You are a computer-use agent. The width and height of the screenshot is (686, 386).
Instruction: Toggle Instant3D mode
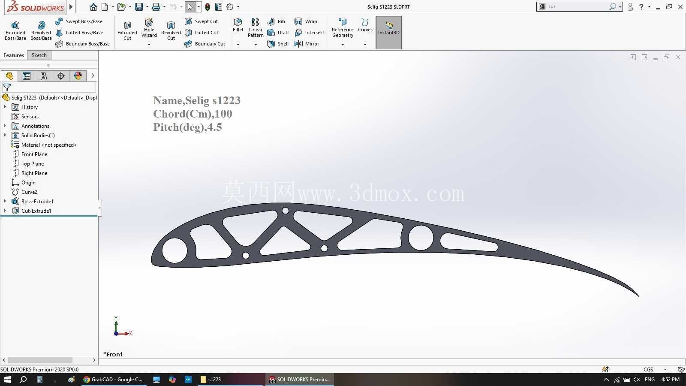pos(389,33)
